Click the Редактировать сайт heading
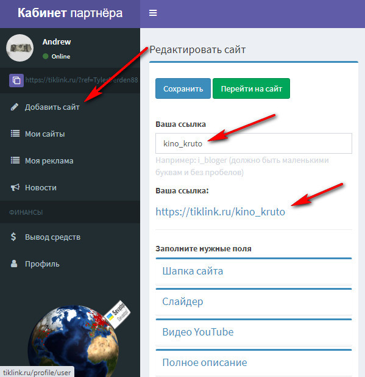The image size is (365, 377). (197, 50)
